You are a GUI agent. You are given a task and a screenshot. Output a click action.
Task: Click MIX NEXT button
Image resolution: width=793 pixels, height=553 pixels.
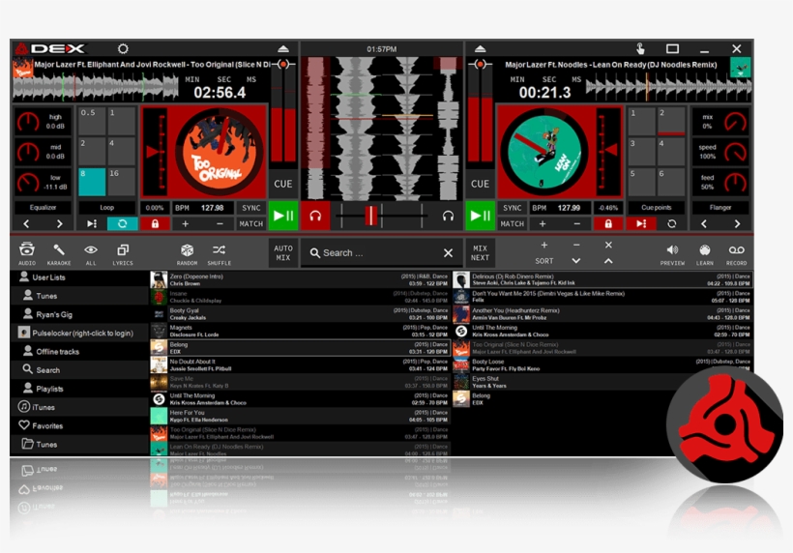(x=480, y=252)
